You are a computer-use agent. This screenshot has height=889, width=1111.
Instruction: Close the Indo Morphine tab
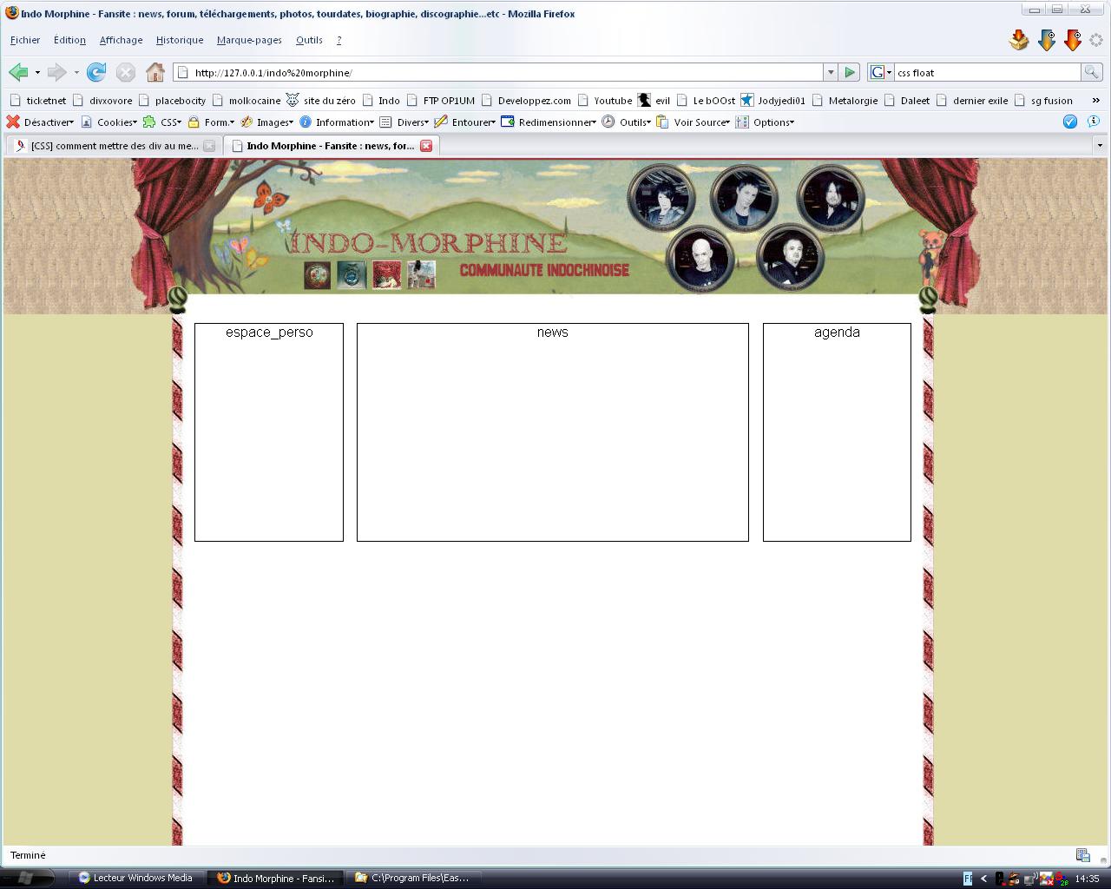coord(426,146)
